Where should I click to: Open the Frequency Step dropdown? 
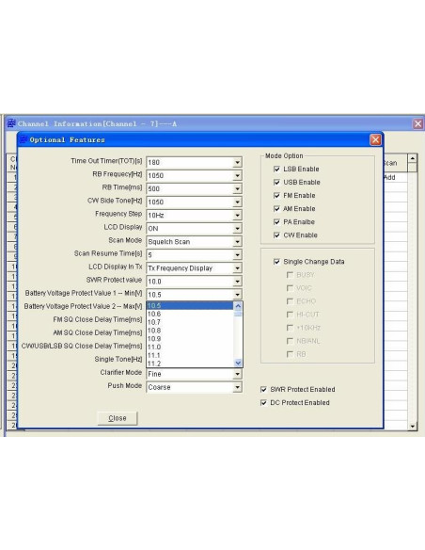point(237,216)
